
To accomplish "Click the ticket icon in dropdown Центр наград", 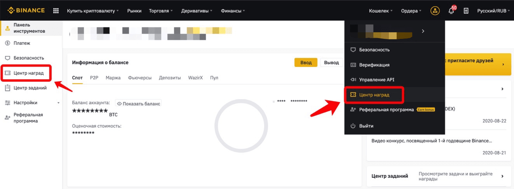I will click(x=353, y=95).
